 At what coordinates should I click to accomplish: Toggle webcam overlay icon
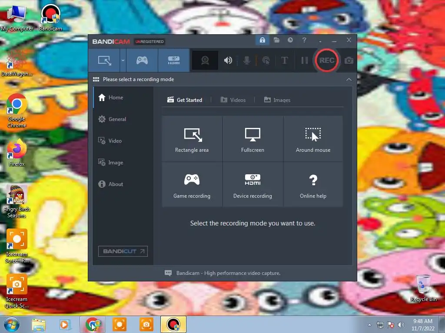pyautogui.click(x=205, y=60)
